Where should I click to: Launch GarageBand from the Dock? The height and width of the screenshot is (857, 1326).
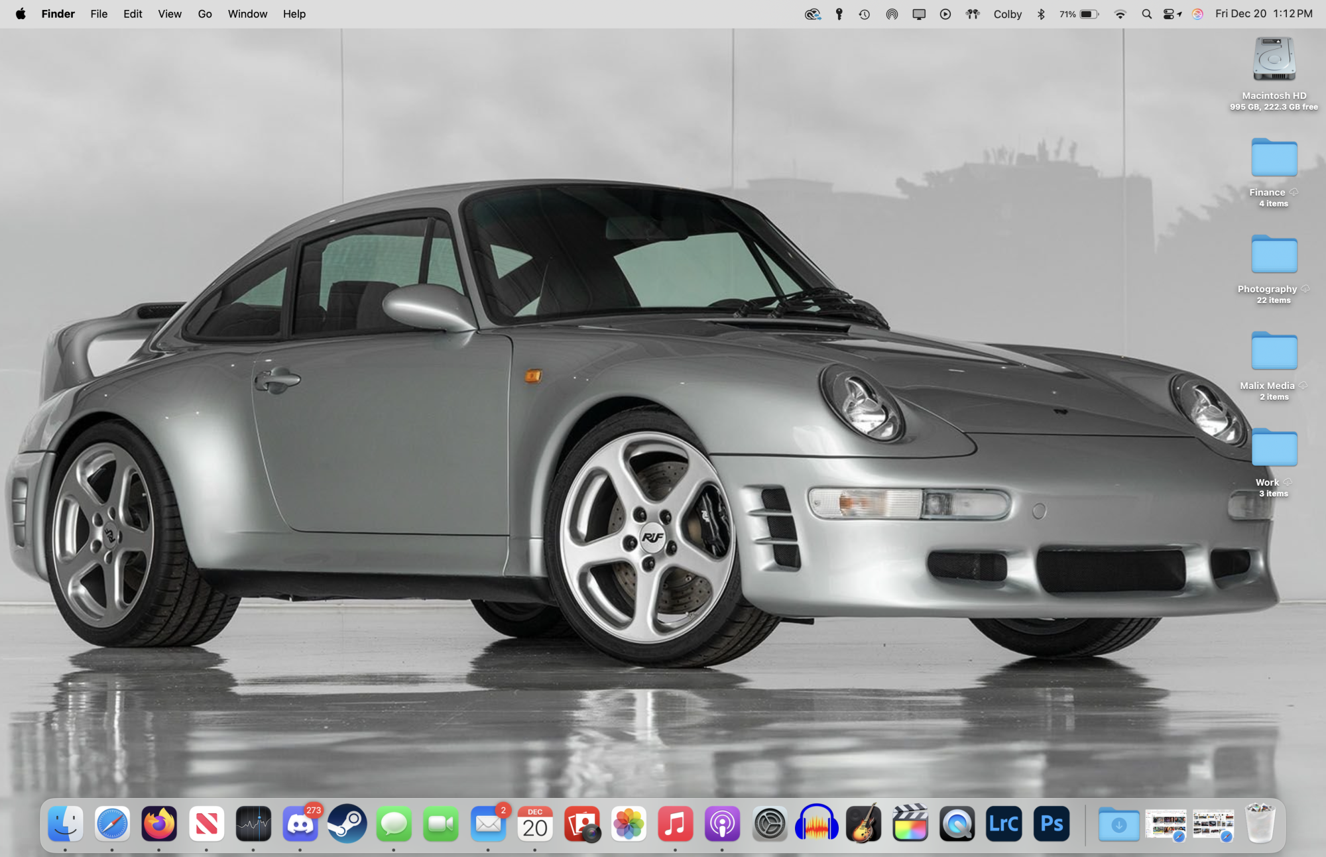(863, 824)
